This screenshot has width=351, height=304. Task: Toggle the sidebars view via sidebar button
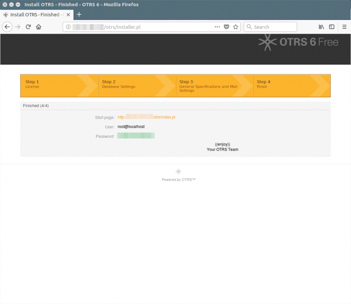point(331,27)
